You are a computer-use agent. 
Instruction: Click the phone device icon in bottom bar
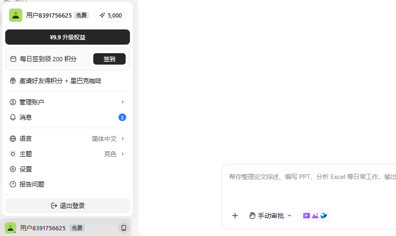pos(124,228)
